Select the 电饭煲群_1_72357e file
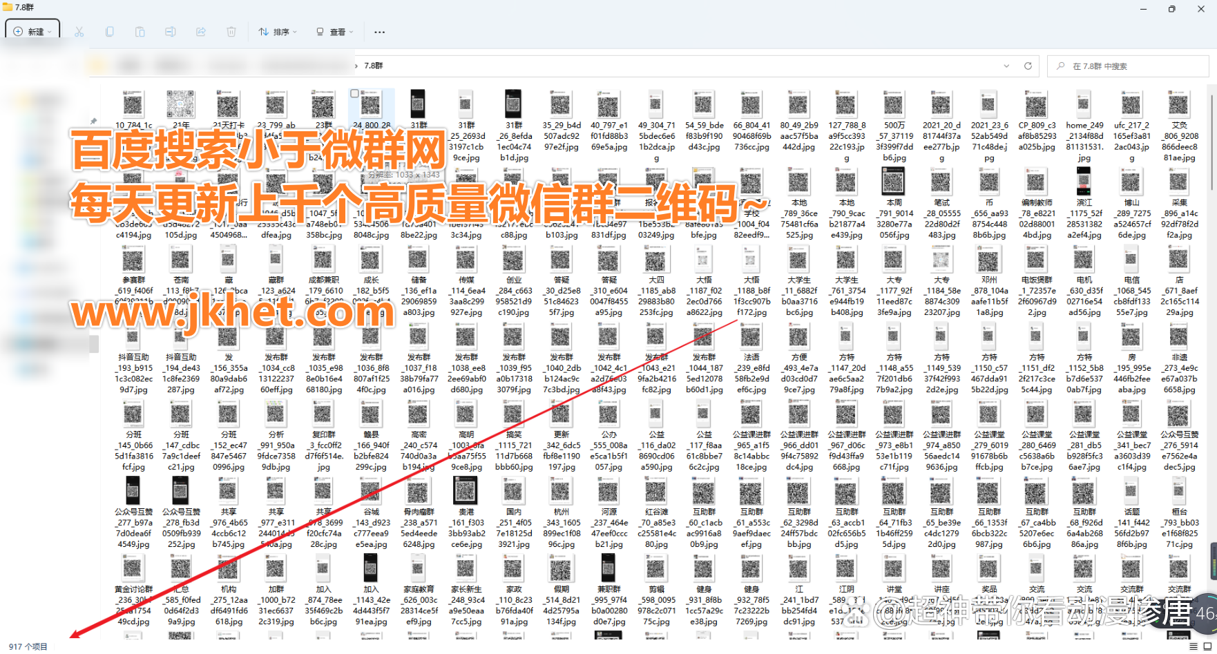The image size is (1217, 654). click(1037, 280)
